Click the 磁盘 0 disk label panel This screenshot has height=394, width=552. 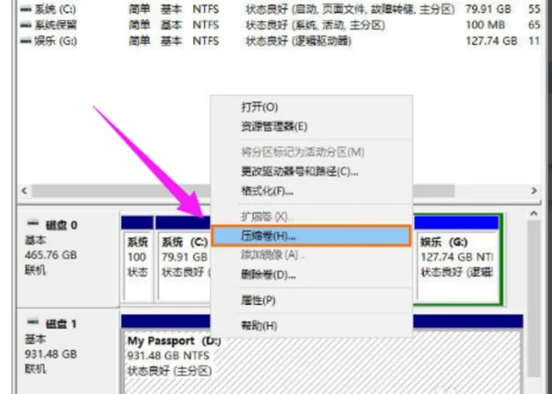click(68, 259)
